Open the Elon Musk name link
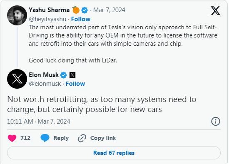The width and height of the screenshot is (229, 164). [44, 75]
